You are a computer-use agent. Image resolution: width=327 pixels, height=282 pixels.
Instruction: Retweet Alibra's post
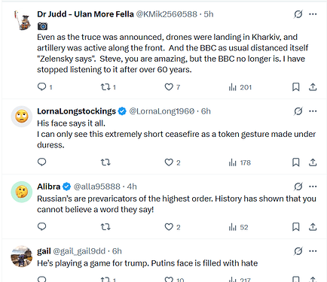point(105,227)
